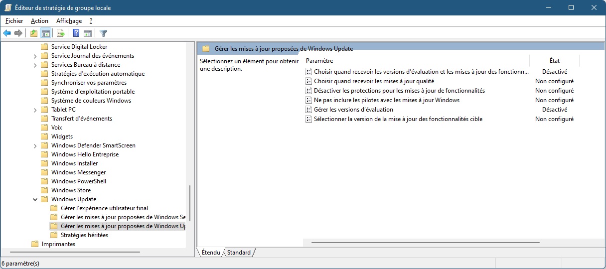Select the Stratégies héritées tree item
Viewport: 606px width, 269px height.
pos(84,235)
